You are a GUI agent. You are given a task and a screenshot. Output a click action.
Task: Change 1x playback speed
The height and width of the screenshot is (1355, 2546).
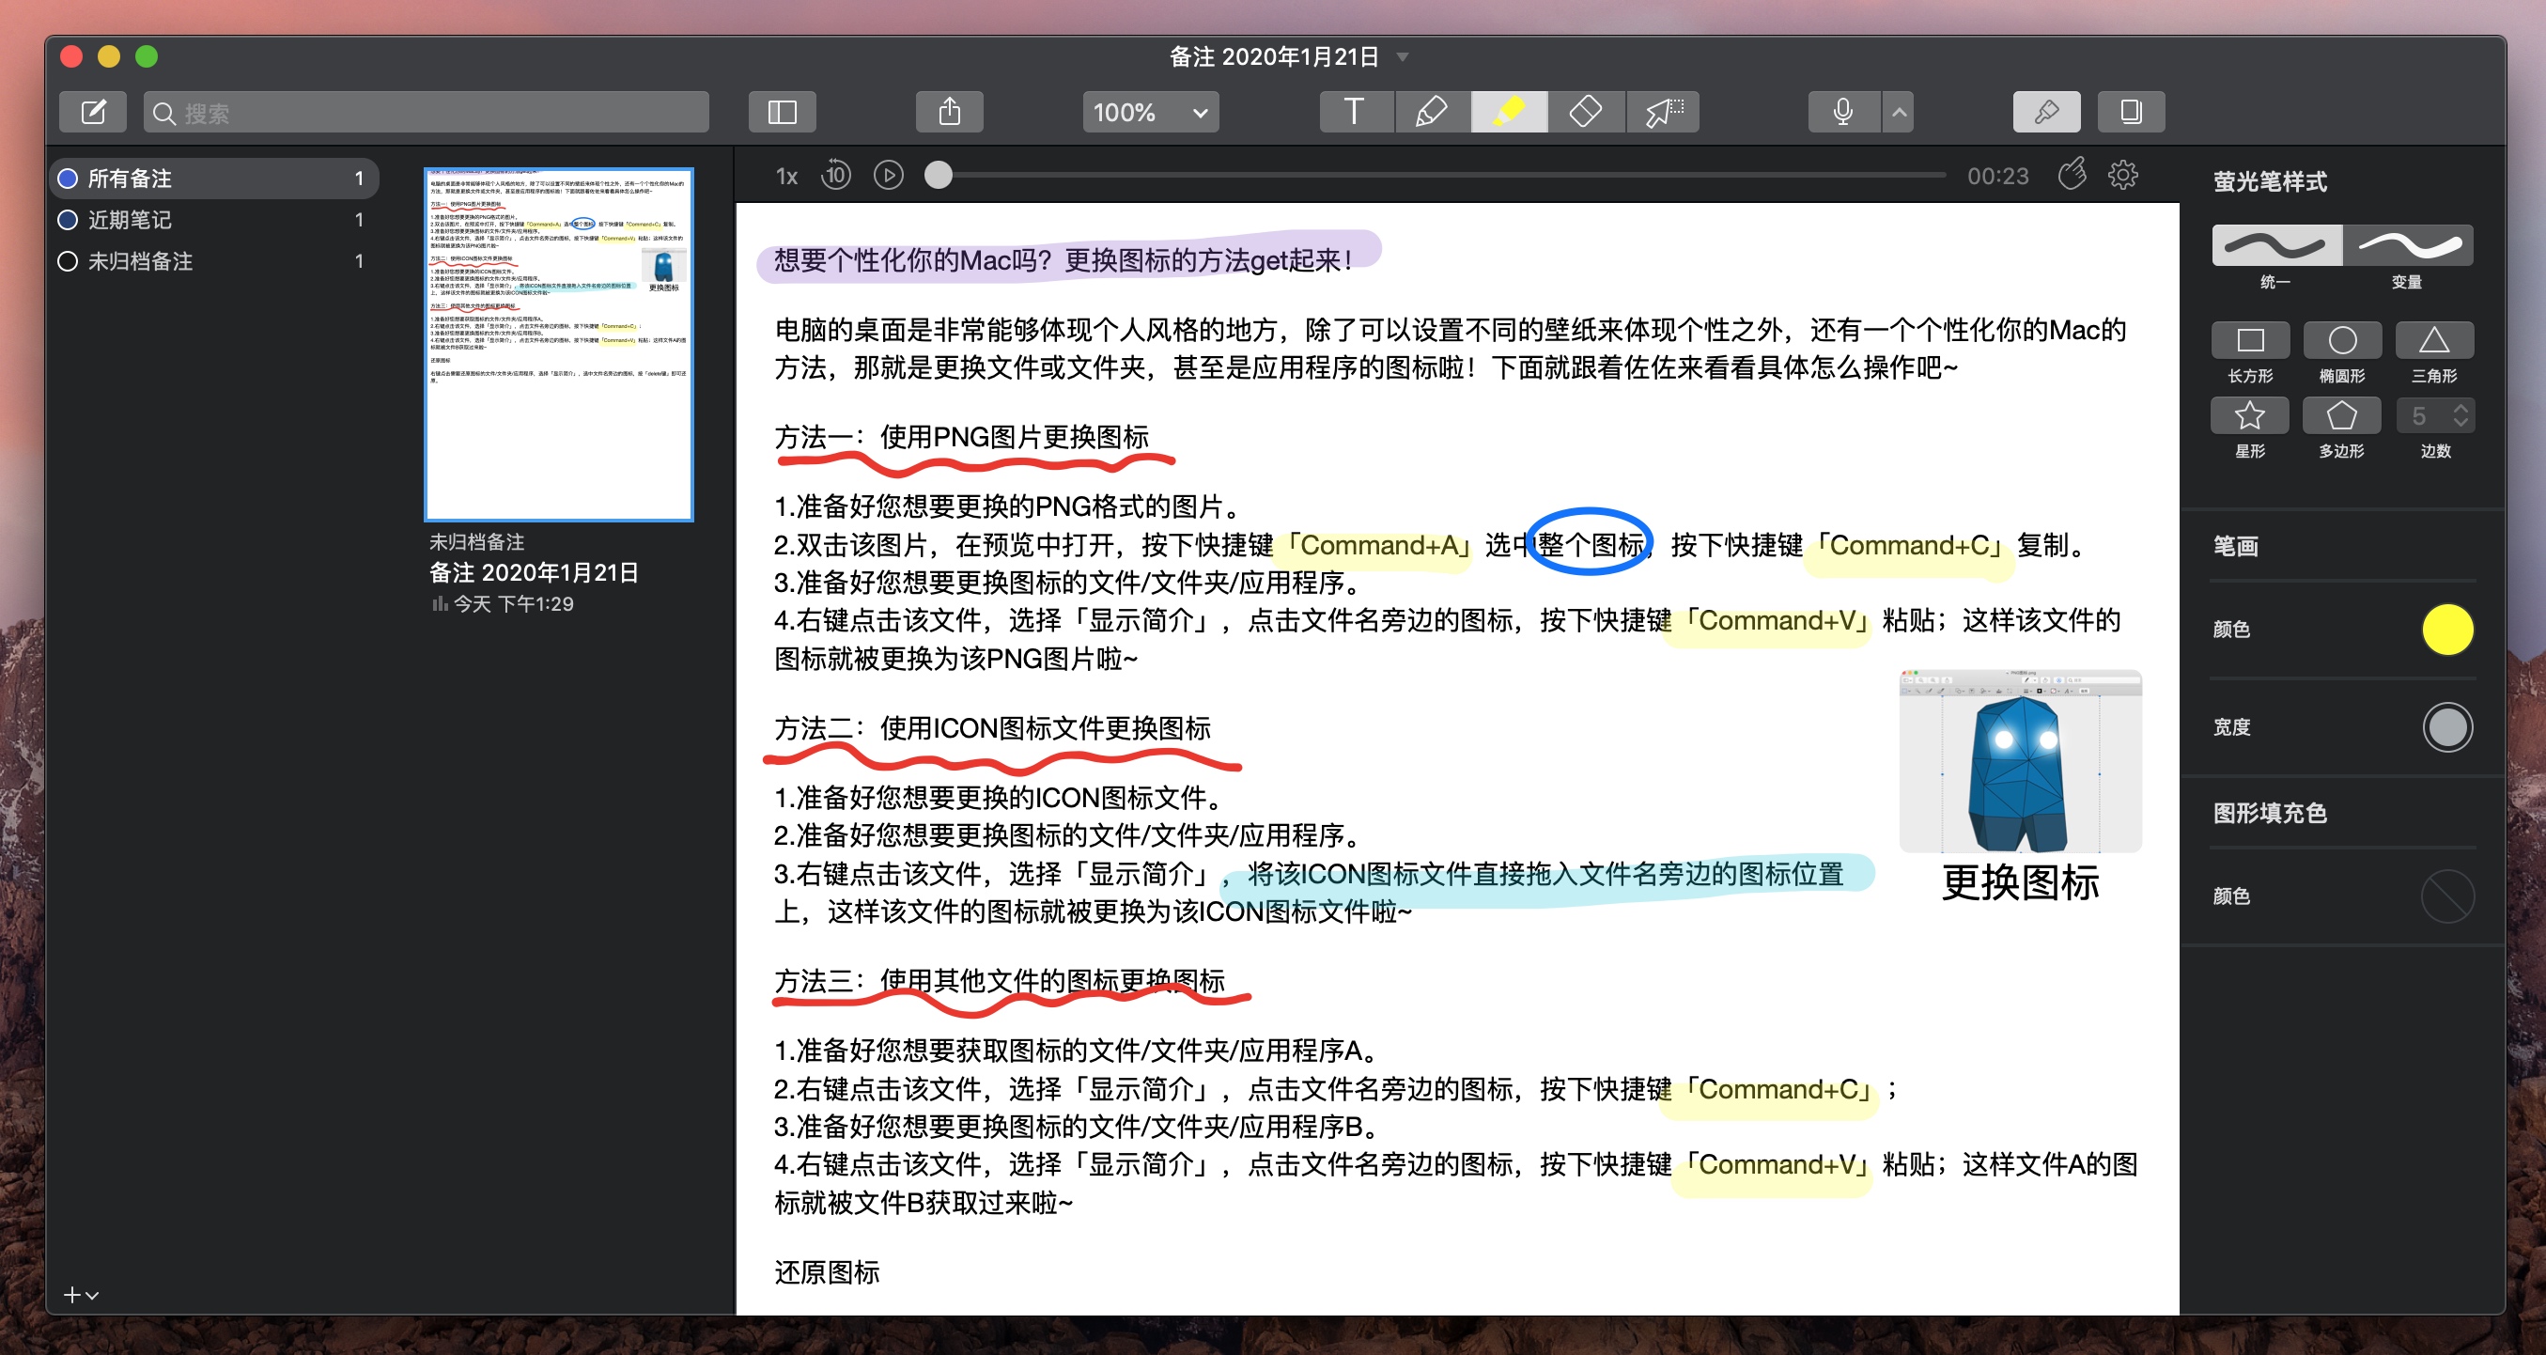[786, 176]
